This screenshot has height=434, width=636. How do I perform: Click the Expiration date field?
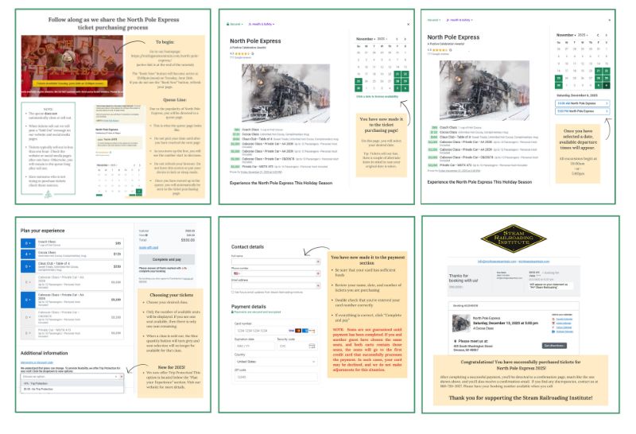[254, 346]
